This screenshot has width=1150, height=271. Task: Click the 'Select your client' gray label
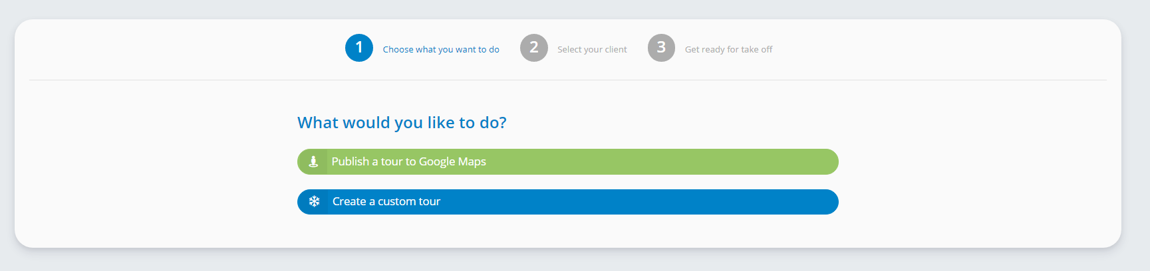click(x=592, y=49)
